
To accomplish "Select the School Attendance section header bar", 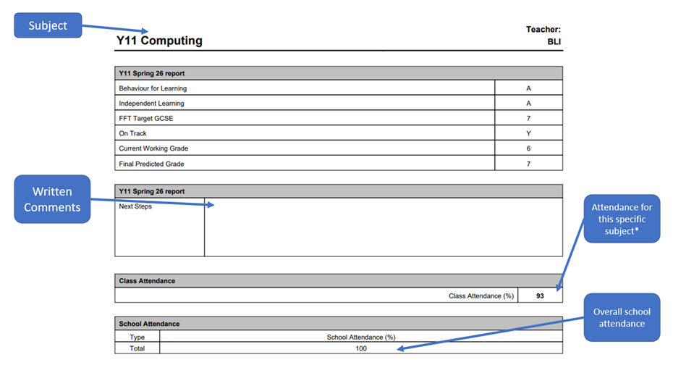I will pyautogui.click(x=338, y=324).
